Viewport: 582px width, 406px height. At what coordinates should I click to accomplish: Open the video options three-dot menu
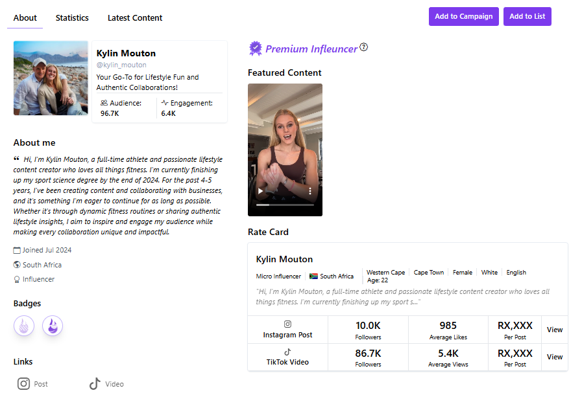click(309, 191)
